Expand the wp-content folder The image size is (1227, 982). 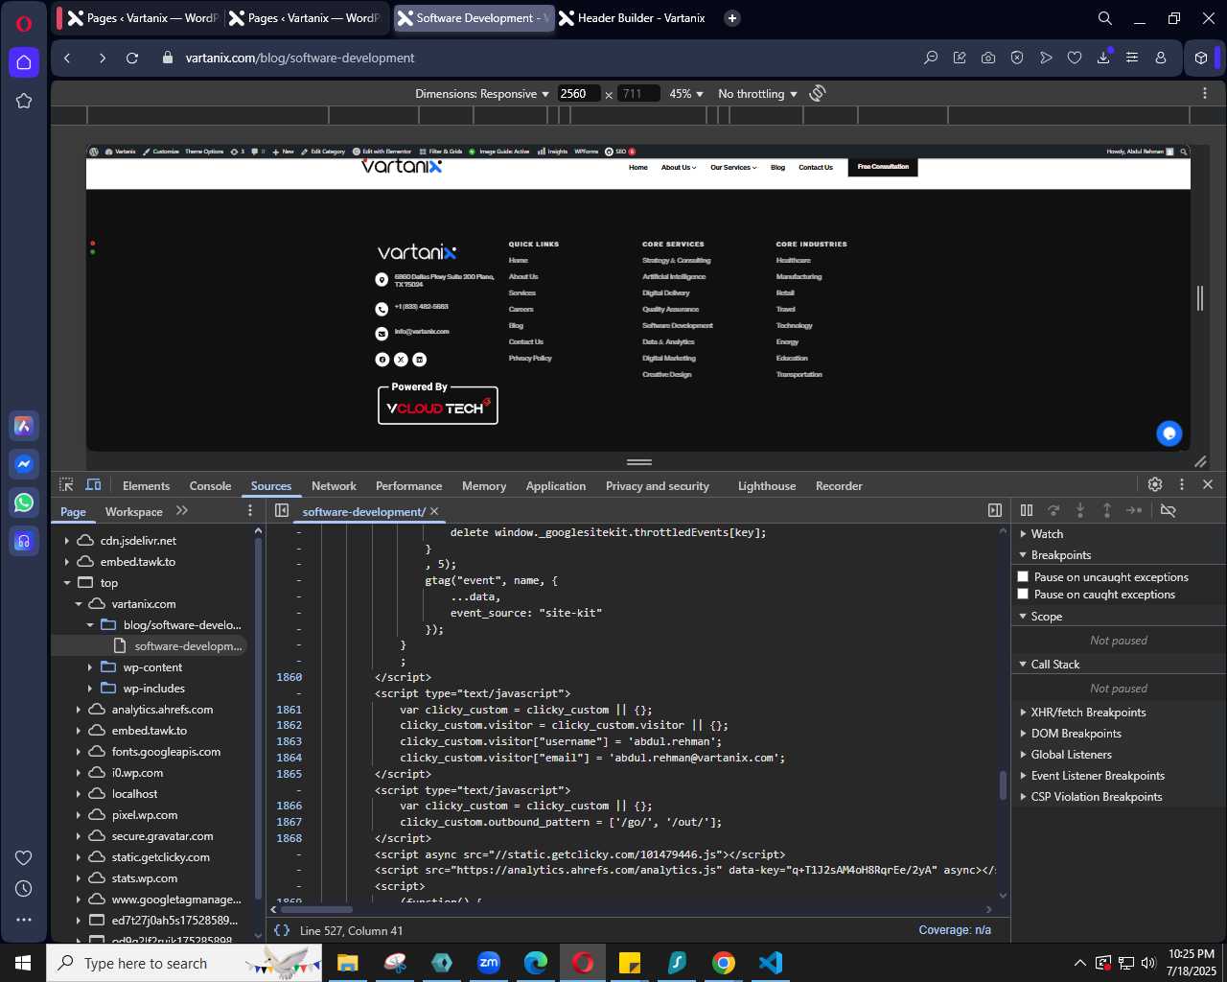89,667
